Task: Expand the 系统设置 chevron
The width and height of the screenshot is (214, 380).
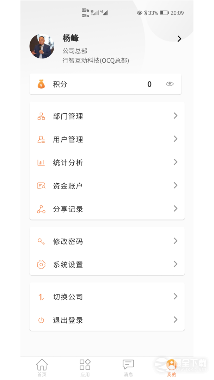Action: pos(175,264)
